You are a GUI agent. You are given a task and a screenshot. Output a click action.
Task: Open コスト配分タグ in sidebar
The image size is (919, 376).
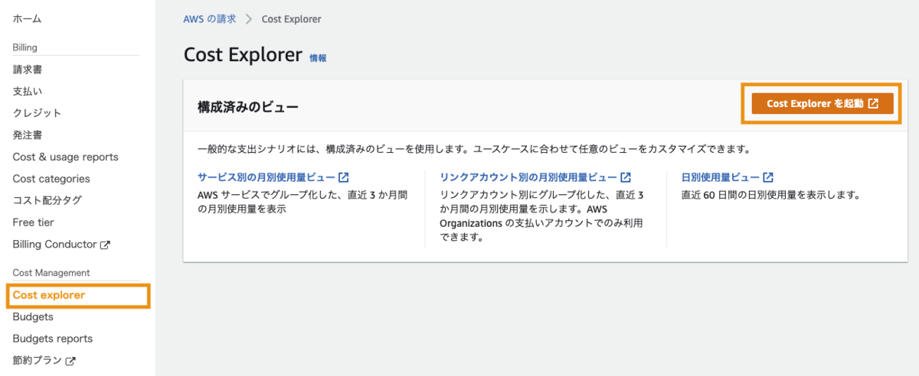[47, 200]
